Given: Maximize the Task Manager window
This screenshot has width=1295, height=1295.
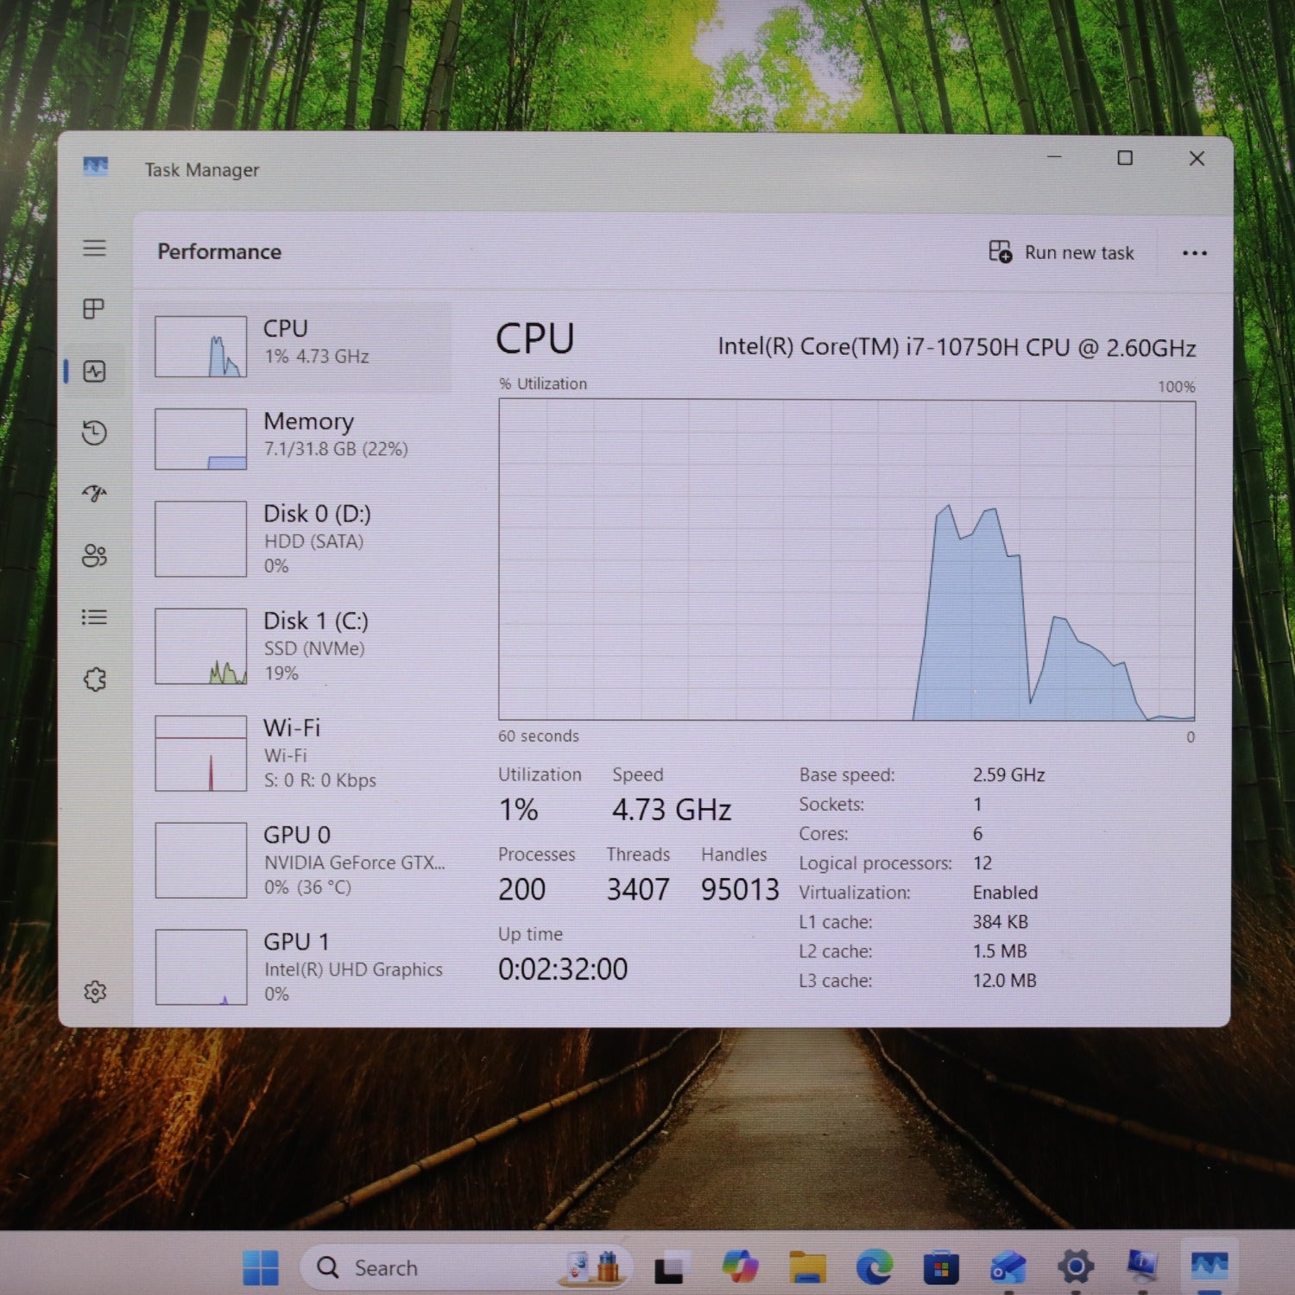Looking at the screenshot, I should (1125, 158).
